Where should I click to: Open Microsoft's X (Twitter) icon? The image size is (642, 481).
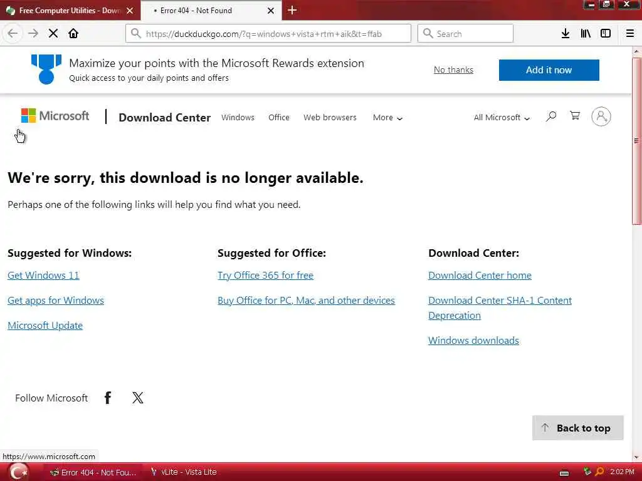(138, 398)
